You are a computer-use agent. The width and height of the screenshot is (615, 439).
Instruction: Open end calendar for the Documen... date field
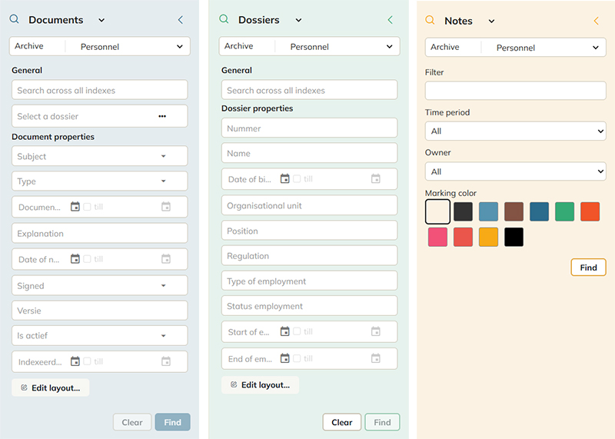click(x=166, y=206)
